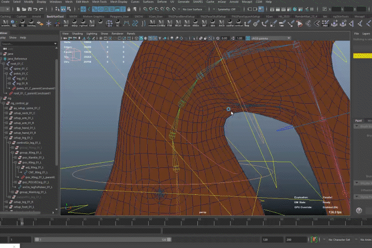Click the skin python shelf icon

(x=212, y=23)
